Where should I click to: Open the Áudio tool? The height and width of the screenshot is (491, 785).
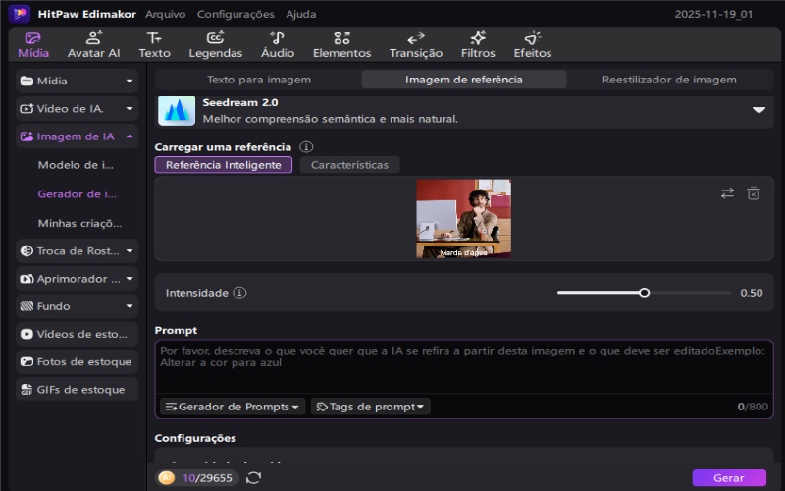[278, 45]
